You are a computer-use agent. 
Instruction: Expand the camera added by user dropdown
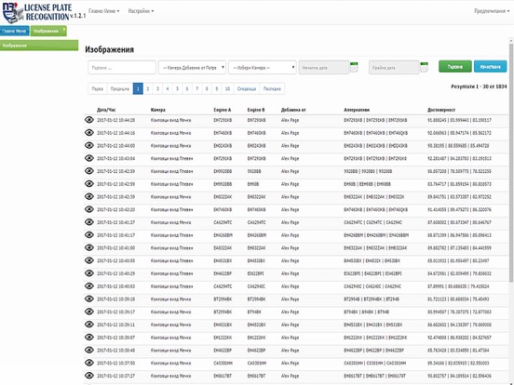(x=192, y=68)
